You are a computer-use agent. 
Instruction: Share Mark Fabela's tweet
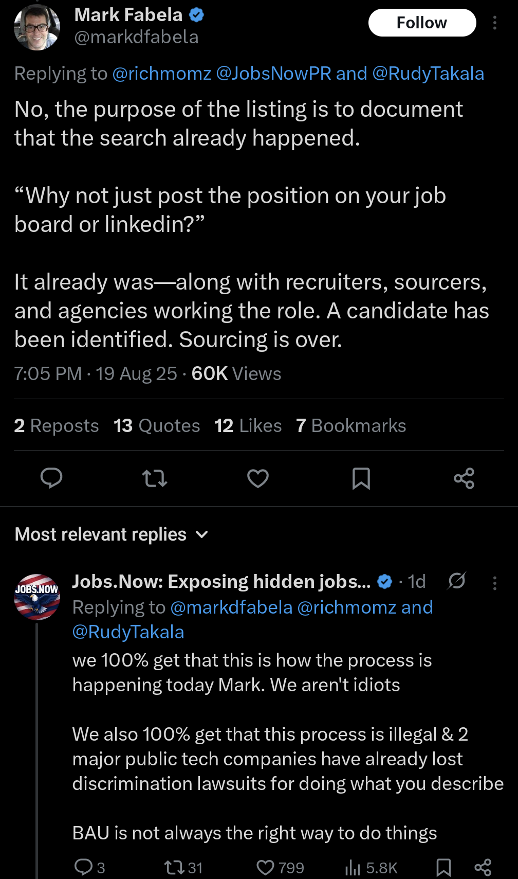tap(464, 478)
